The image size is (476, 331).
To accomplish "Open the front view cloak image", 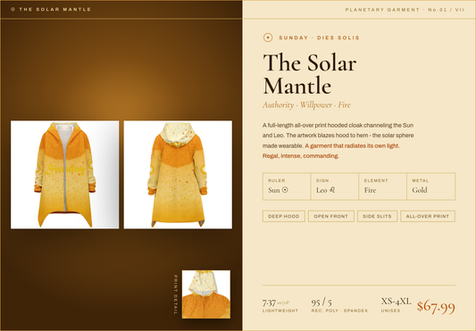I will pyautogui.click(x=65, y=175).
